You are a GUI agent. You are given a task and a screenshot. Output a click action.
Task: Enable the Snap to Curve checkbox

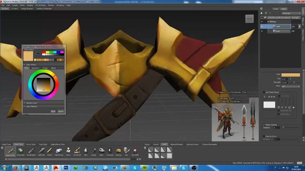click(264, 136)
